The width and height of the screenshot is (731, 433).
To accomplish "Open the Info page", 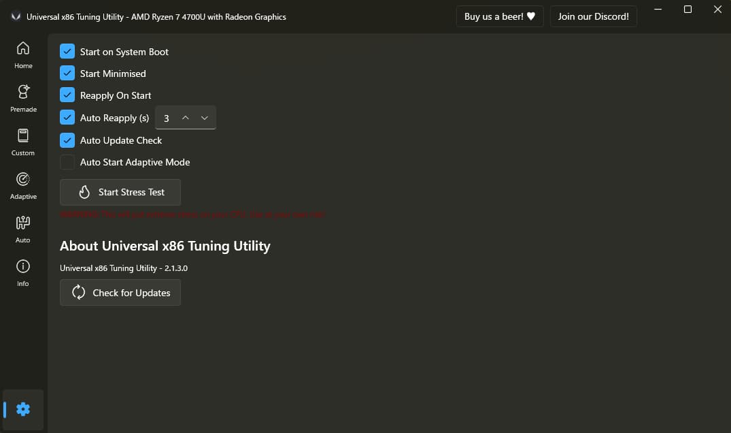I will (x=23, y=273).
